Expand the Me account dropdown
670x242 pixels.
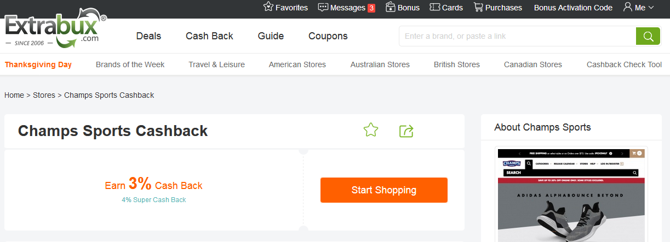click(x=639, y=8)
